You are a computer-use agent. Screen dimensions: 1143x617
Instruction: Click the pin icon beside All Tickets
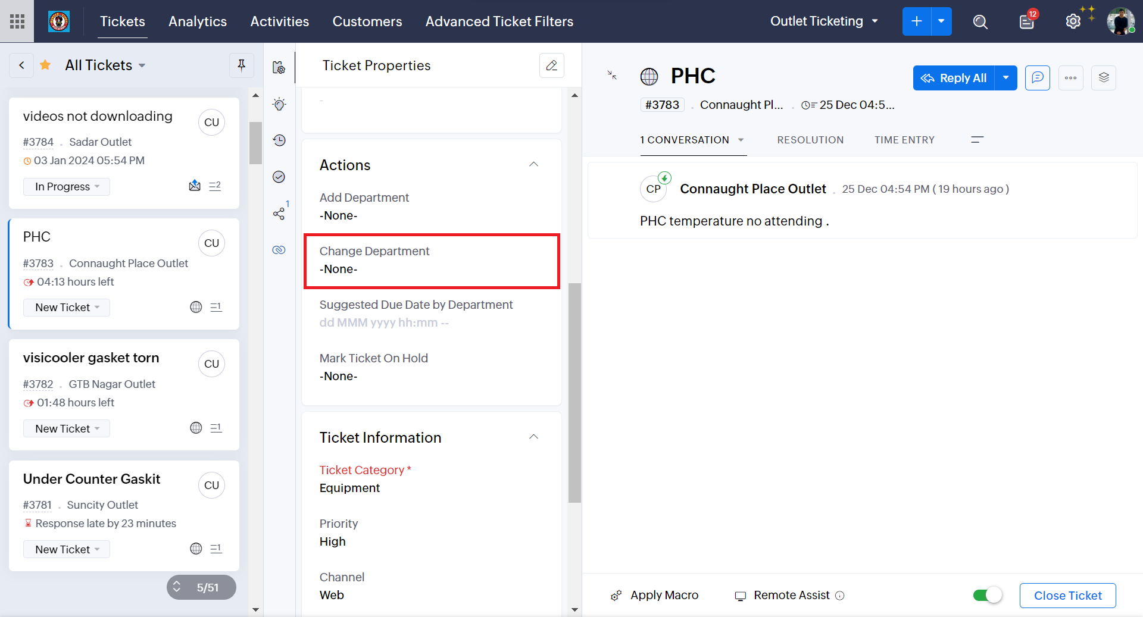(242, 65)
